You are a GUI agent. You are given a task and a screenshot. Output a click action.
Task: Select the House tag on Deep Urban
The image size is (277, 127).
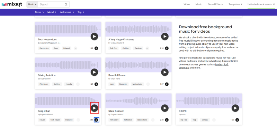point(42,120)
